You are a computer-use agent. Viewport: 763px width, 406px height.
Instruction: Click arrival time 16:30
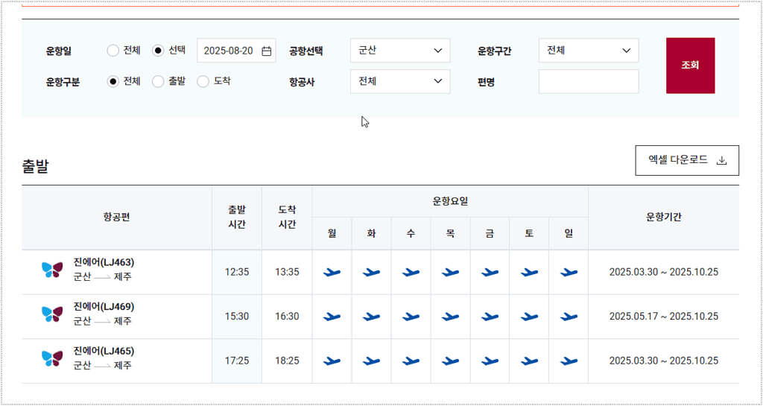(x=287, y=317)
